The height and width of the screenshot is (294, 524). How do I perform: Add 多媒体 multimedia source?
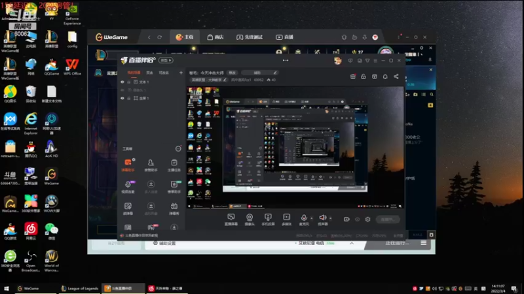[286, 220]
